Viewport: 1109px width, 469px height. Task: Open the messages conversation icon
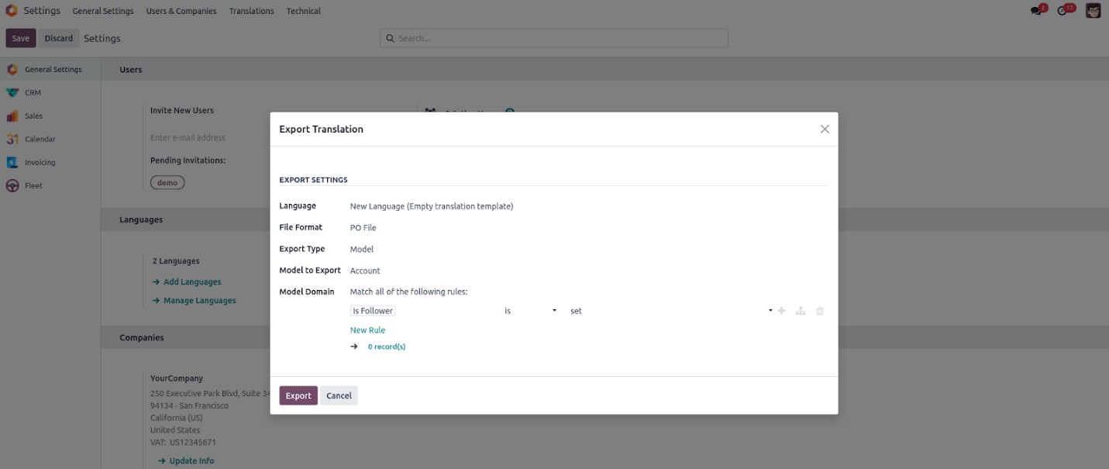pyautogui.click(x=1037, y=11)
